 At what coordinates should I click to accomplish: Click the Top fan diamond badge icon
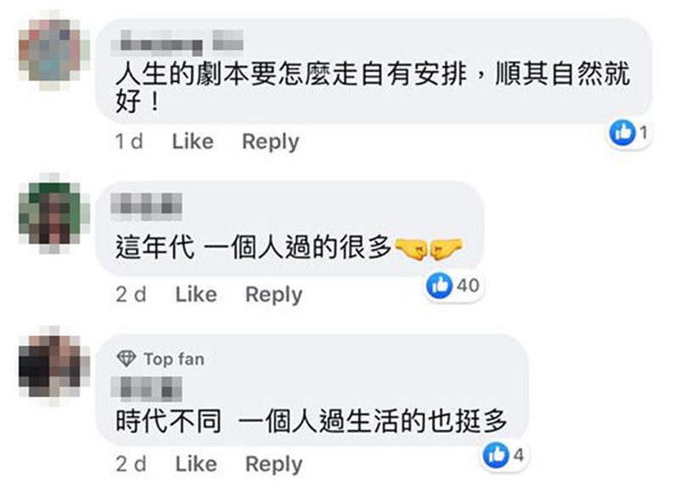(126, 358)
